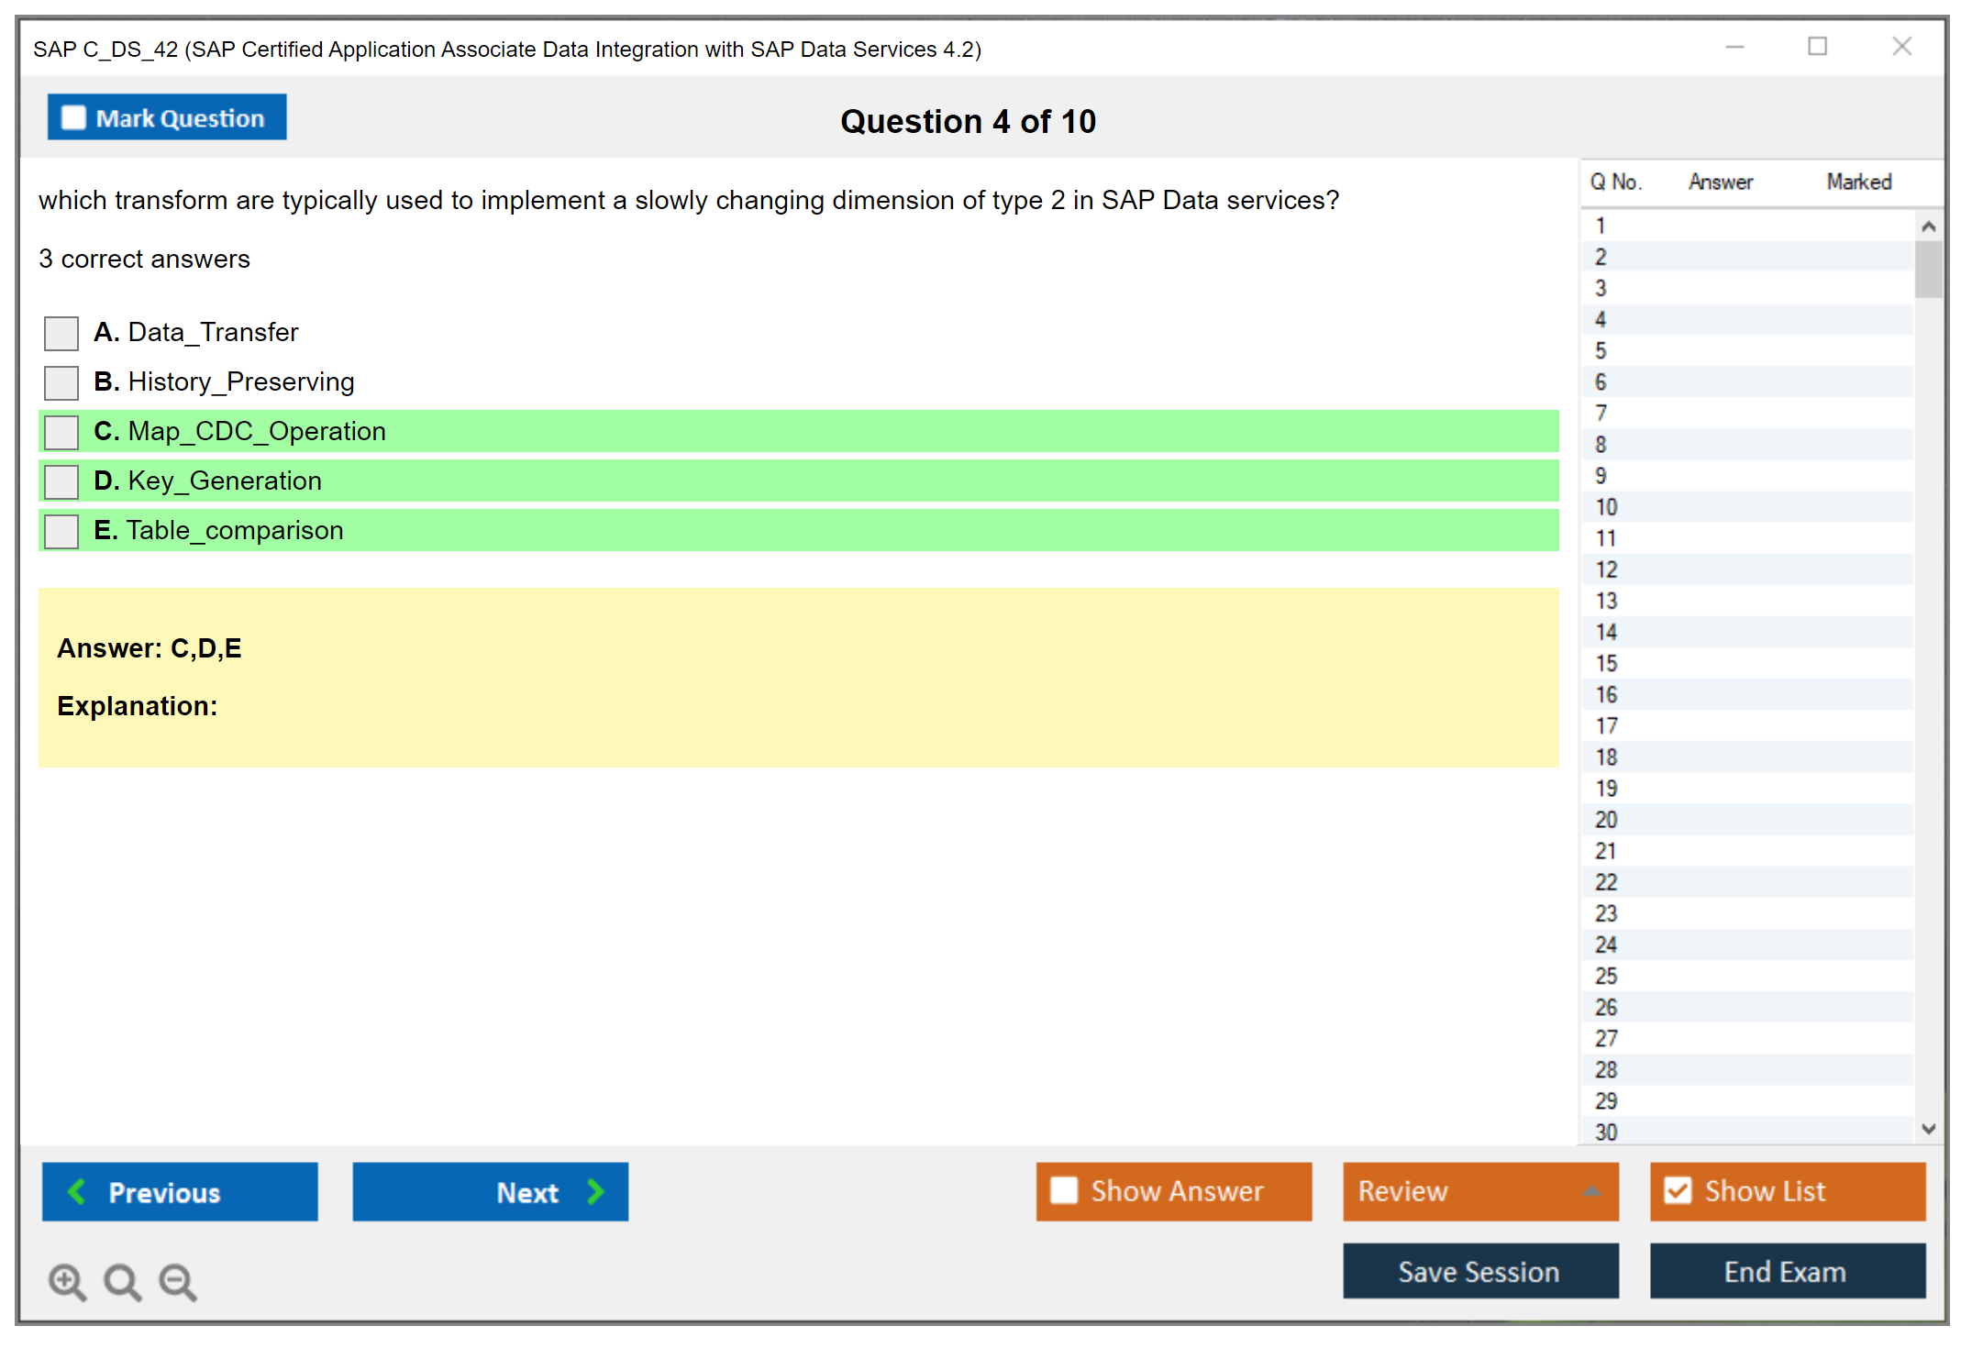This screenshot has width=1972, height=1348.
Task: Check option A Data_Transfer
Action: point(61,333)
